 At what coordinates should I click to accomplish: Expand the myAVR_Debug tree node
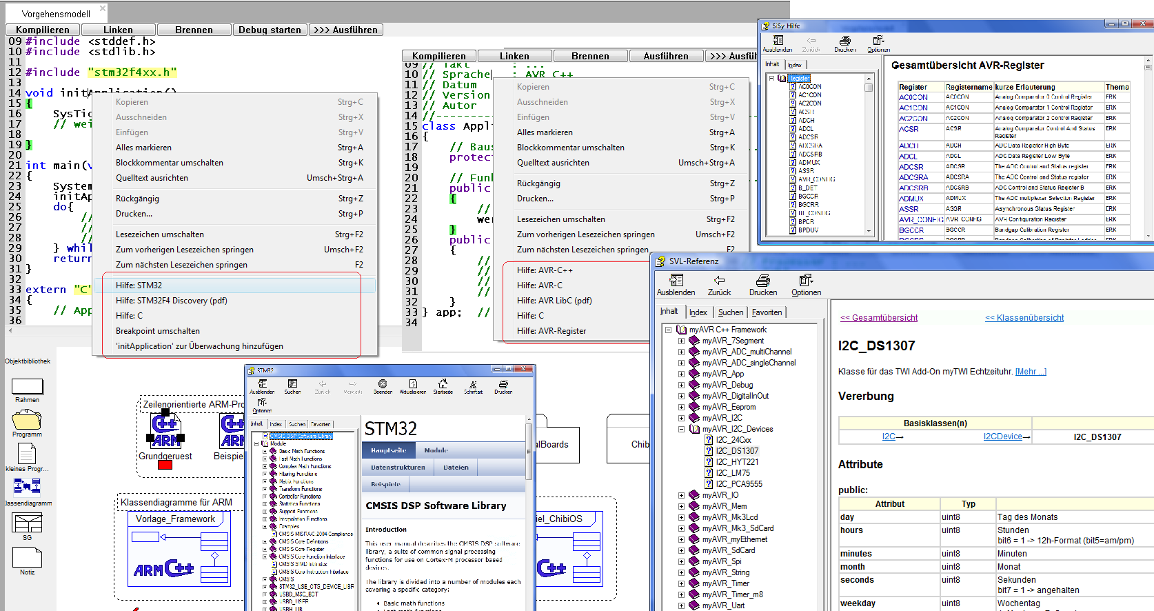[681, 385]
